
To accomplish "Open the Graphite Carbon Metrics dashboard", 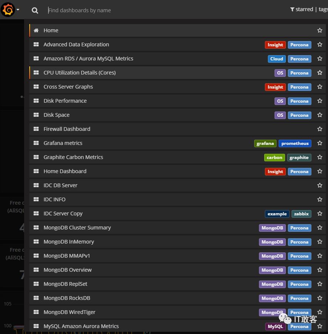I will click(x=73, y=157).
